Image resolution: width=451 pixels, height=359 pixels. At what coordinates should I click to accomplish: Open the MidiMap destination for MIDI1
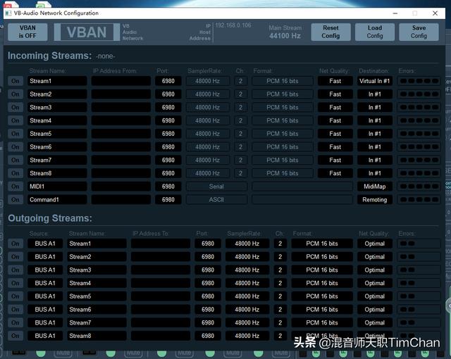tap(374, 187)
